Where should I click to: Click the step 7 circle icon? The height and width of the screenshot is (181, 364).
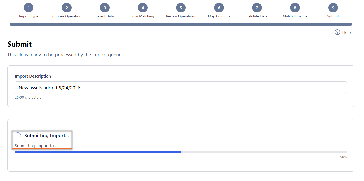(x=257, y=8)
